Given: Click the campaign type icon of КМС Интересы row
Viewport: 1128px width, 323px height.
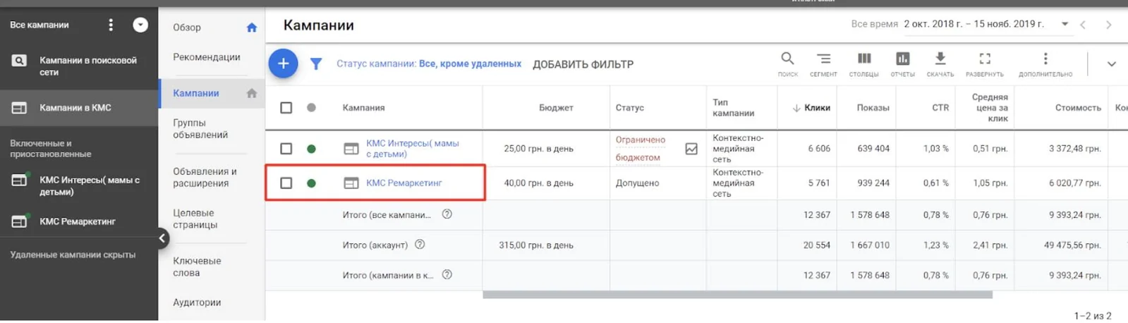Looking at the screenshot, I should (x=351, y=149).
